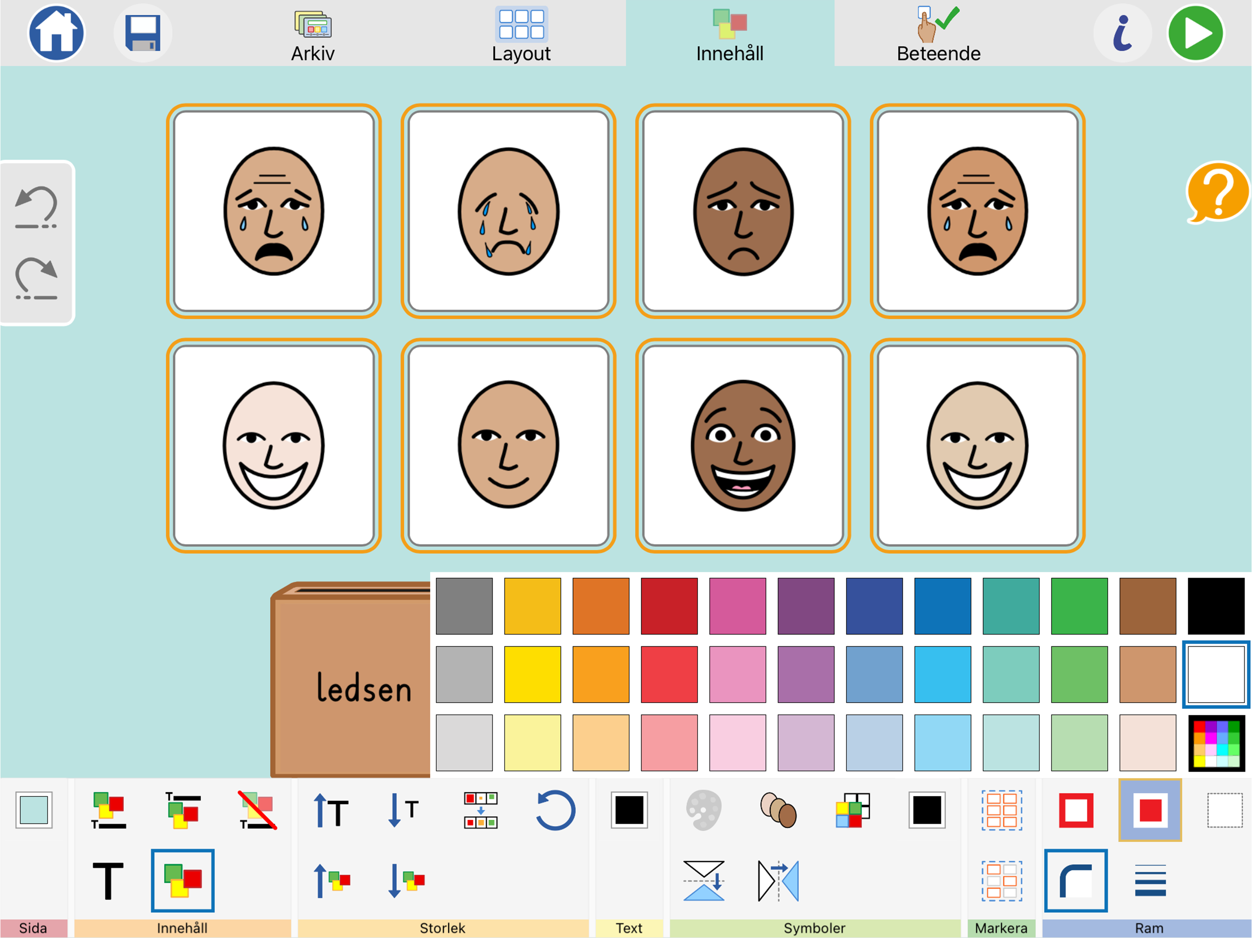This screenshot has width=1252, height=938.
Task: Open the Arkiv tab
Action: pyautogui.click(x=313, y=34)
